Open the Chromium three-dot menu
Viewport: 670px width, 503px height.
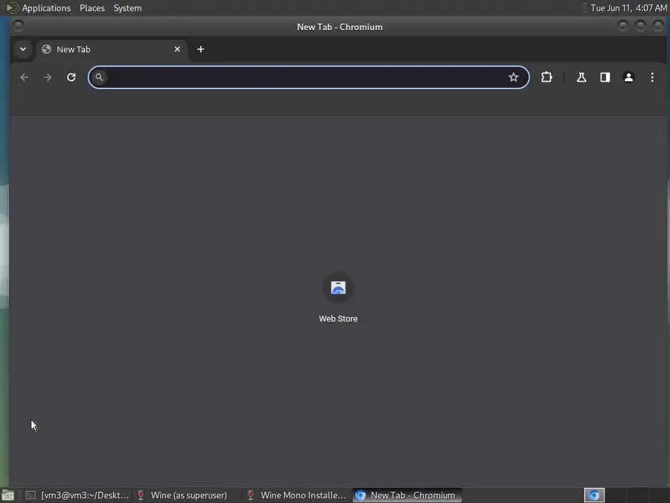pyautogui.click(x=652, y=77)
